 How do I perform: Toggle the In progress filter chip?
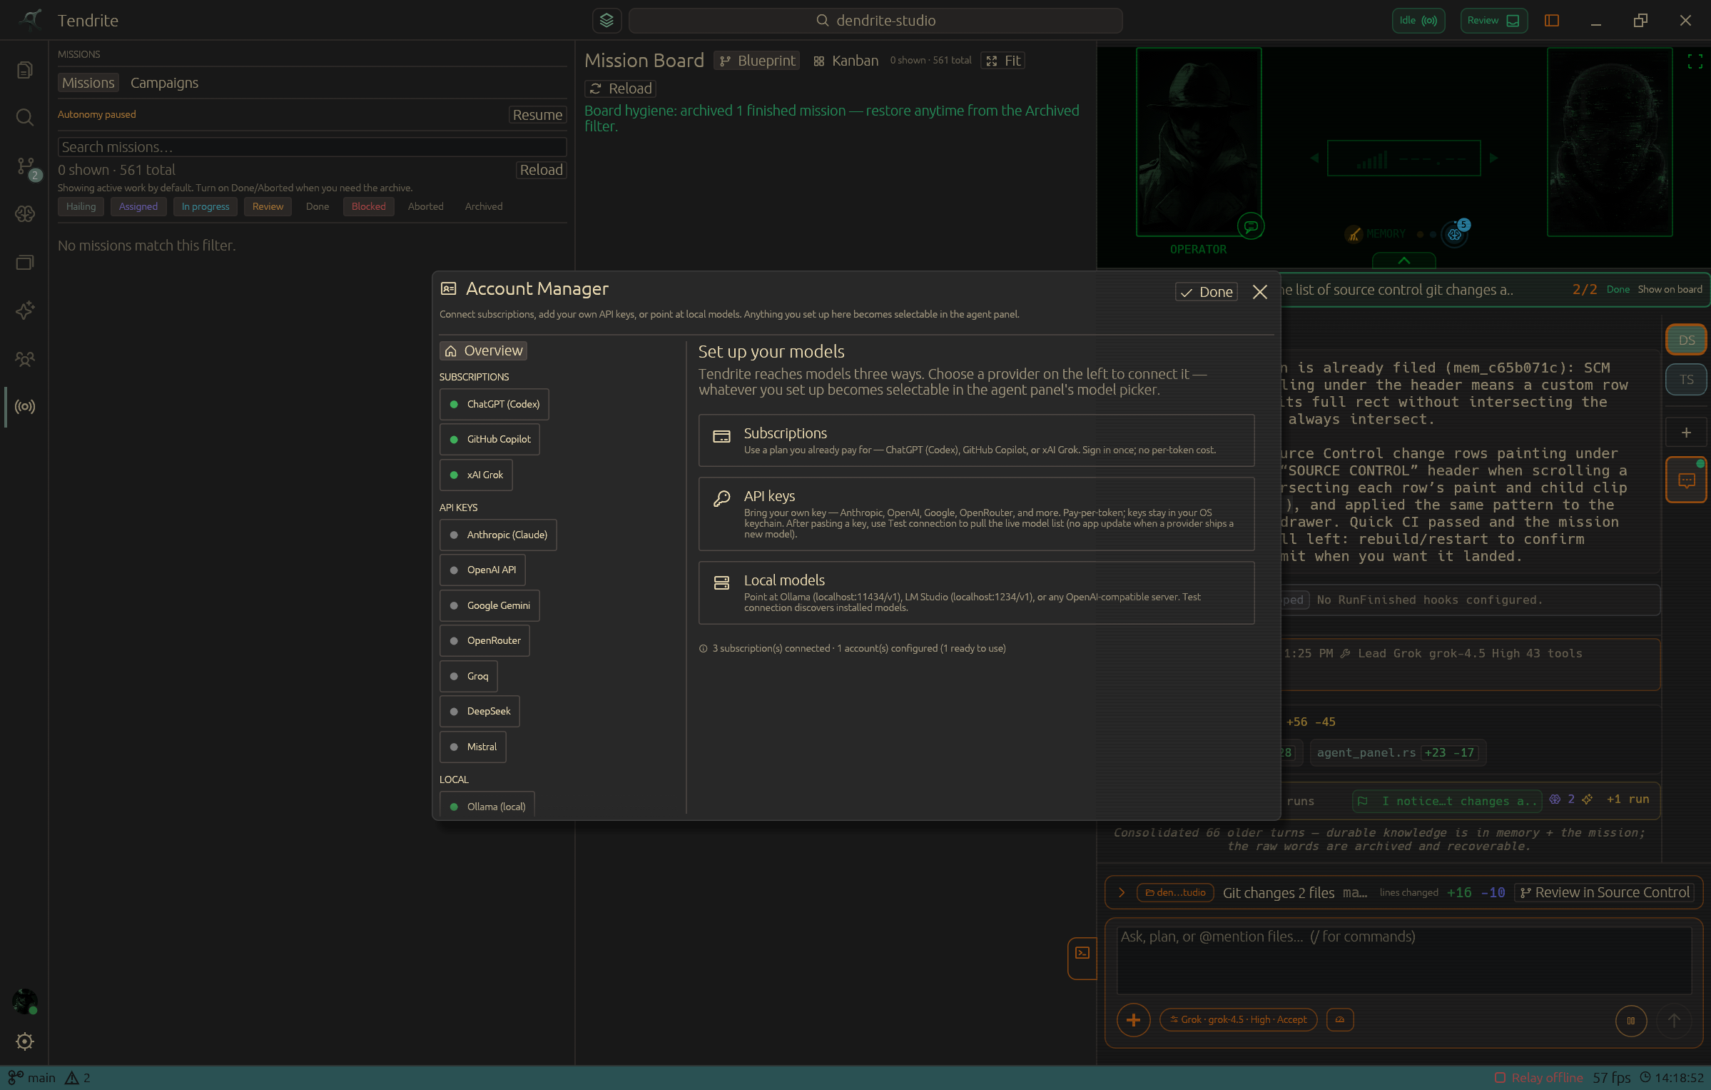coord(205,207)
